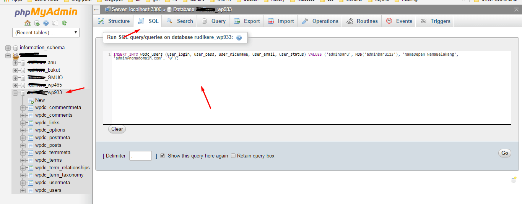Viewport: 522px width, 204px height.
Task: Click the phpMyAdmin logo
Action: point(46,12)
